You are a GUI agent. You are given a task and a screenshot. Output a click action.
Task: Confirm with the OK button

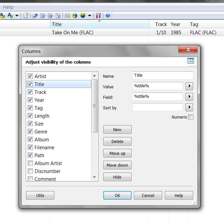click(117, 195)
